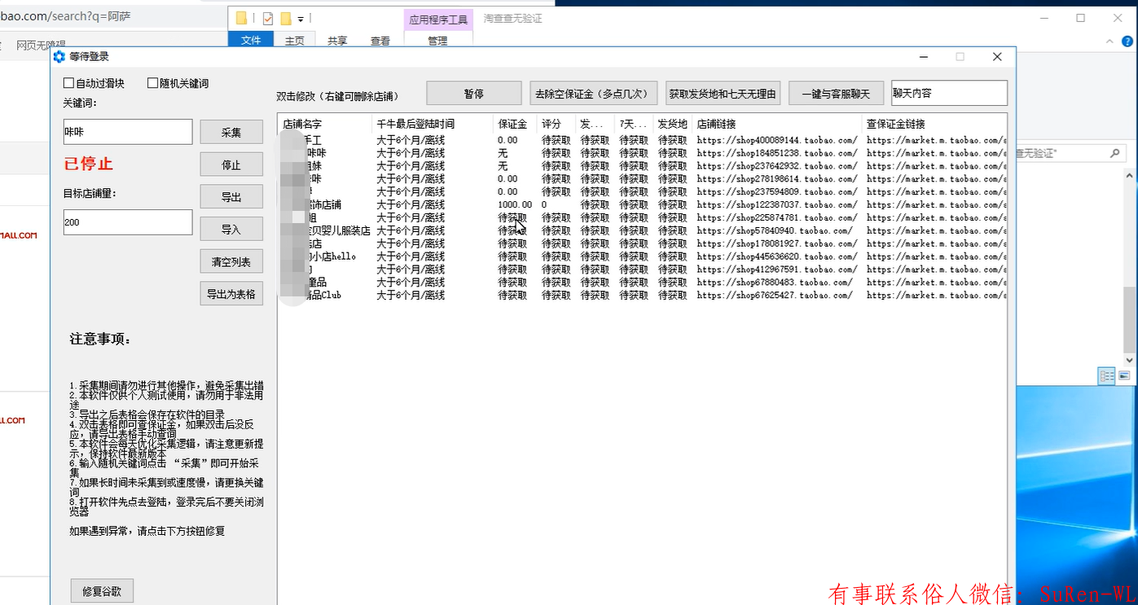
Task: Click the New Folder icon in Explorer's quick access bar
Action: coord(286,18)
